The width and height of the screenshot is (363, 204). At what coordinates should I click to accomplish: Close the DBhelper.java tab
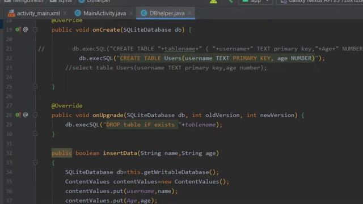tap(189, 13)
